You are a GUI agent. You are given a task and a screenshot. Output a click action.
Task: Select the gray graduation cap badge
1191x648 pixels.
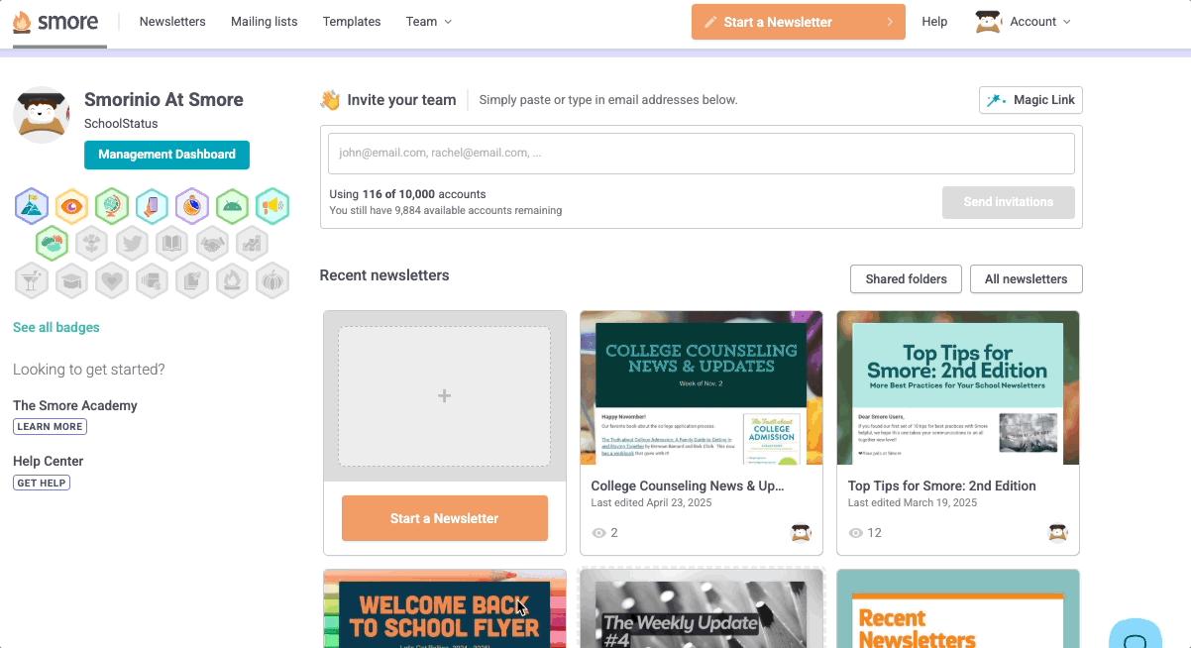[72, 280]
